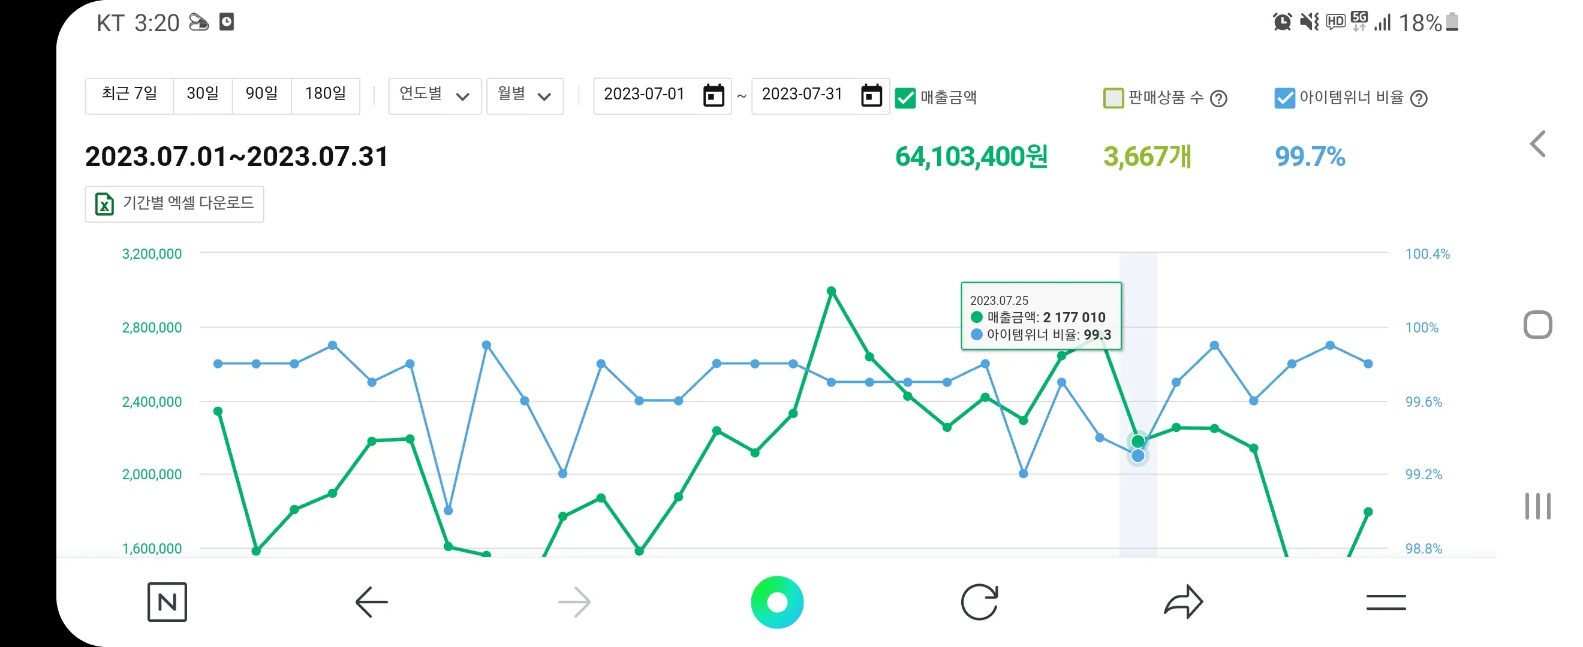
Task: Select the 180일 date range
Action: tap(326, 95)
